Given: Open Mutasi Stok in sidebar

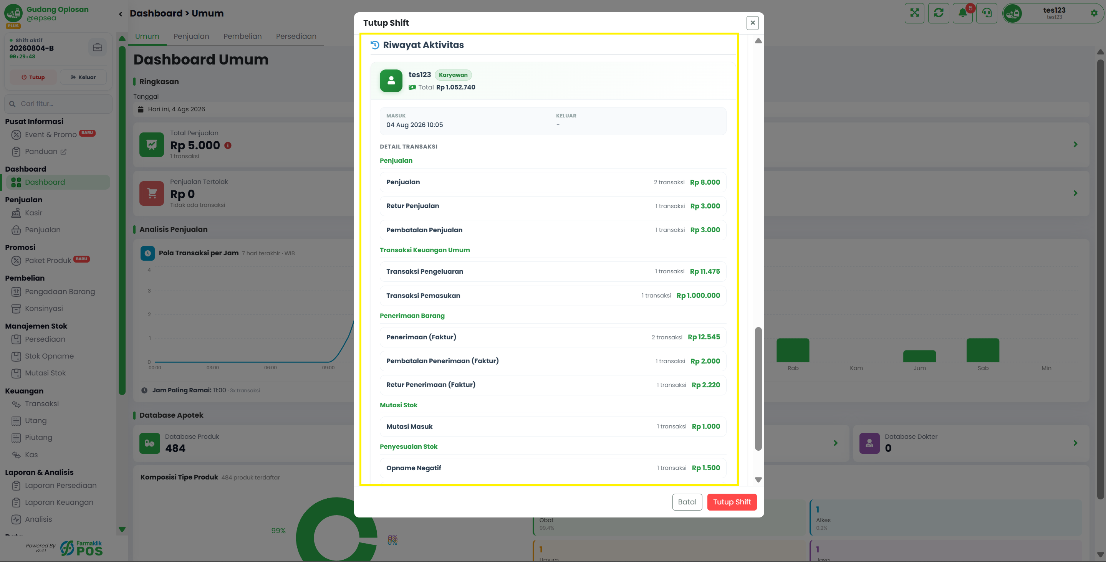Looking at the screenshot, I should point(45,373).
